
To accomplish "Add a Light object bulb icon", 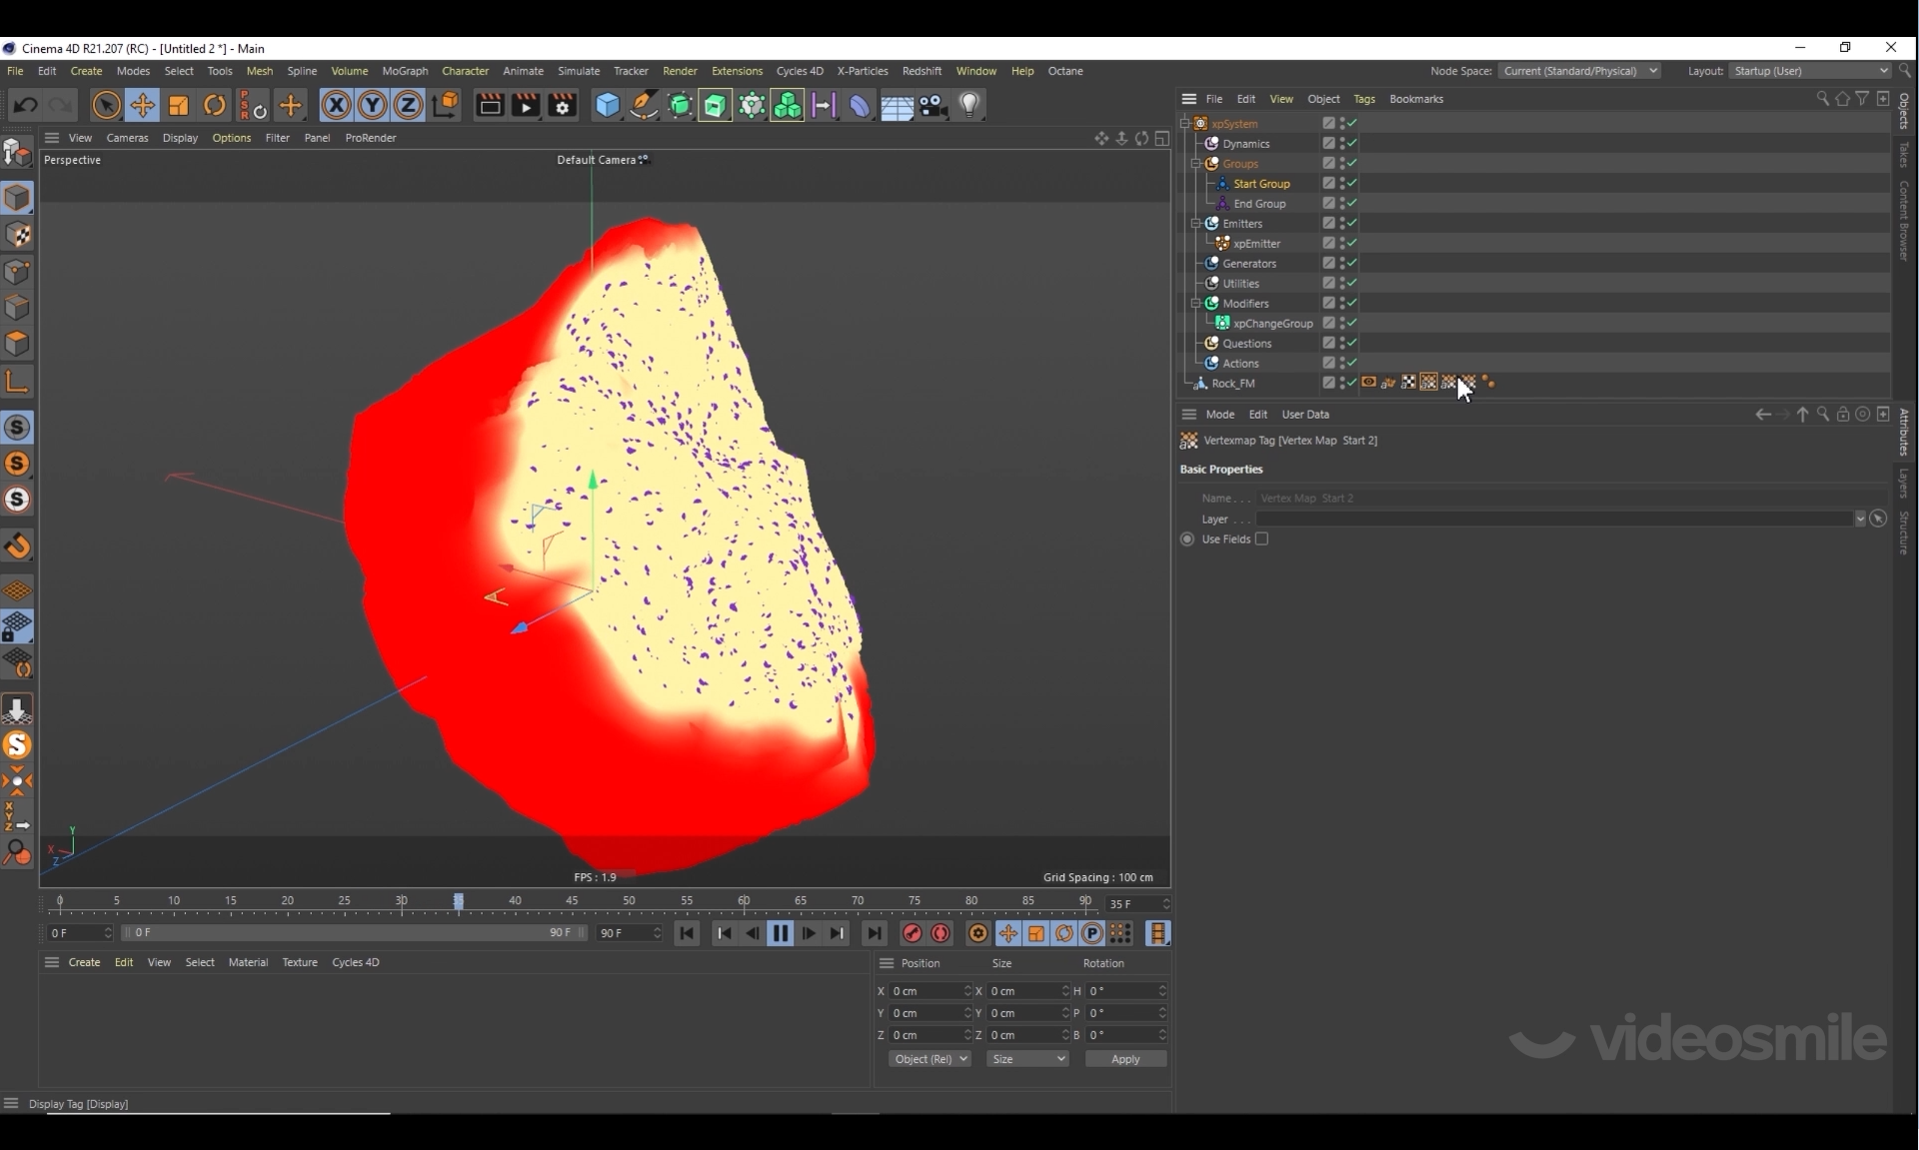I will tap(968, 105).
